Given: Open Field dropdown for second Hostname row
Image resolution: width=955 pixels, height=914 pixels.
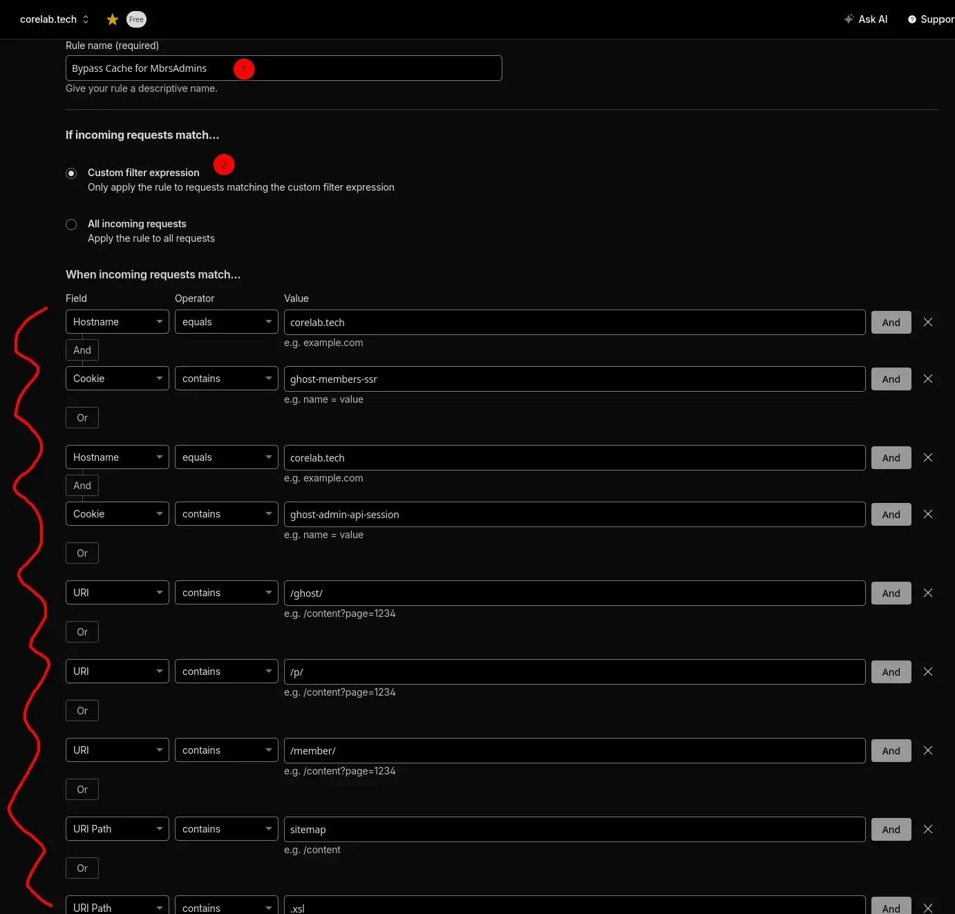Looking at the screenshot, I should 117,457.
